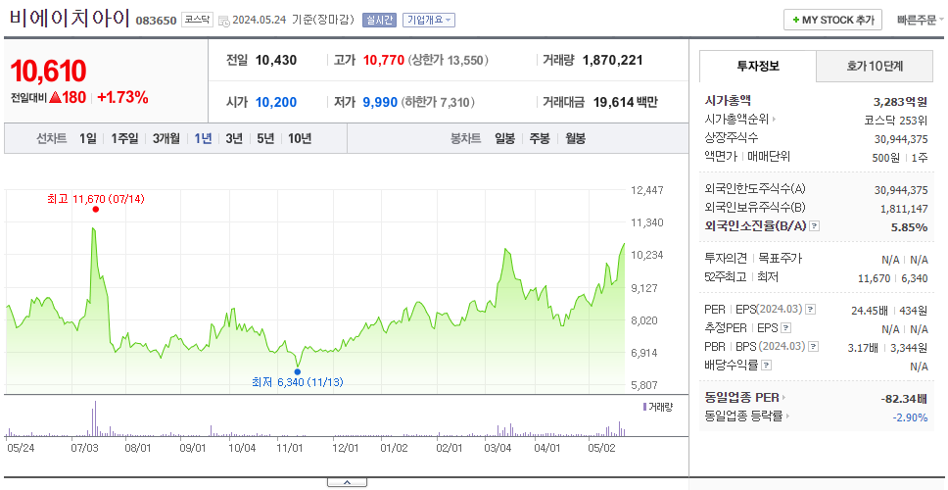This screenshot has width=948, height=490.
Task: Click the 코스닥 market badge
Action: 197,20
